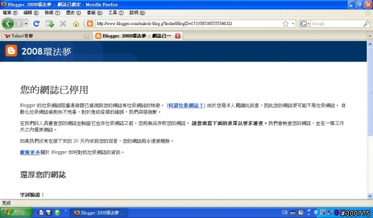
Task: Click the page scroll up arrow
Action: [x=370, y=44]
